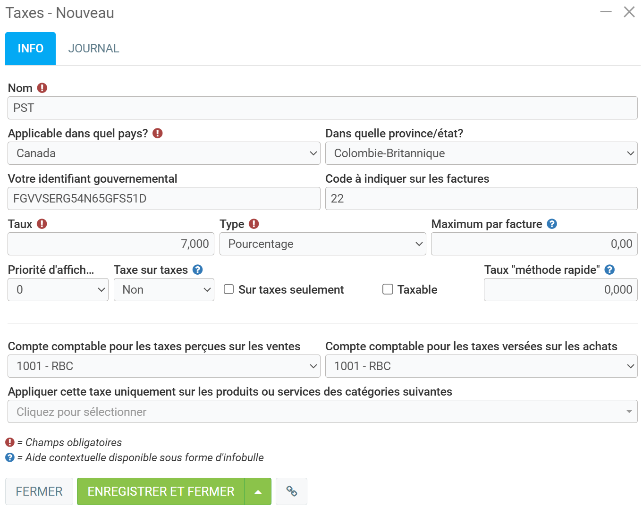Minimize the Taxes window

(x=606, y=12)
